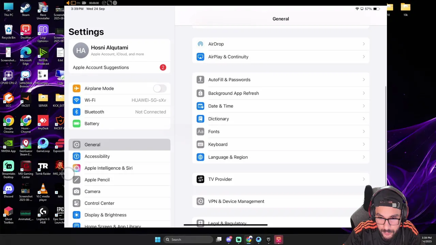Tap the Date & Time icon
The height and width of the screenshot is (245, 436).
coord(200,106)
